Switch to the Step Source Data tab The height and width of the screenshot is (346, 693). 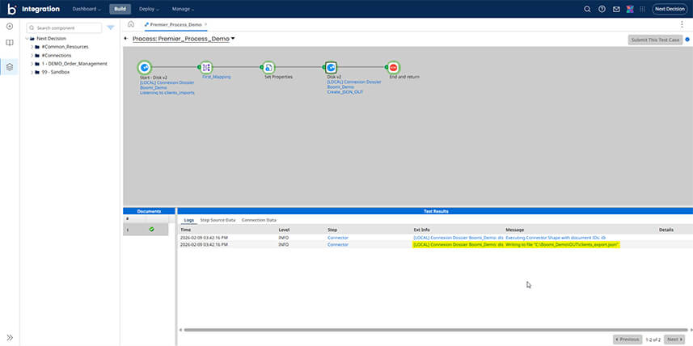[x=218, y=220]
